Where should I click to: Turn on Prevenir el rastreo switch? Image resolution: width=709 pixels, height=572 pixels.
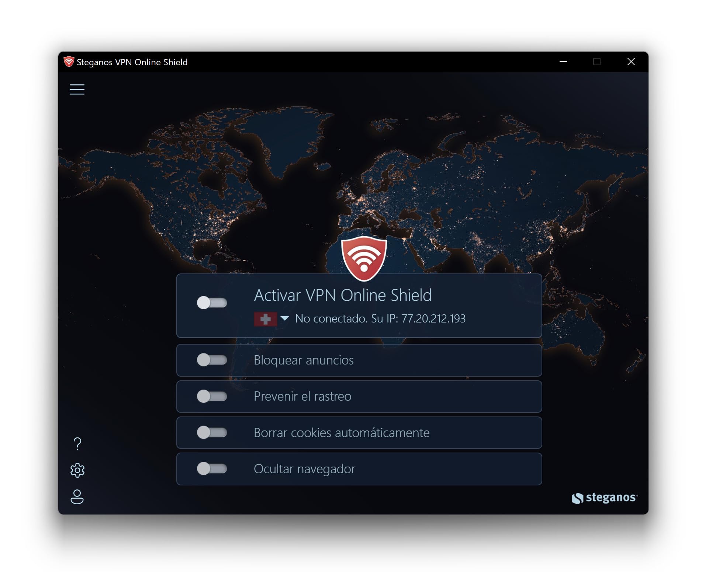click(x=212, y=397)
